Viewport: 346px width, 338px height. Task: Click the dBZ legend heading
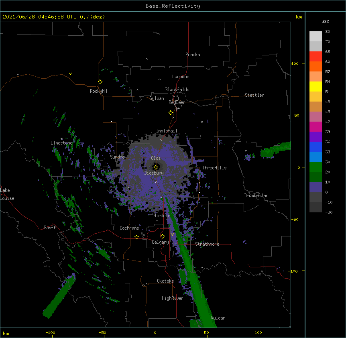coord(325,22)
